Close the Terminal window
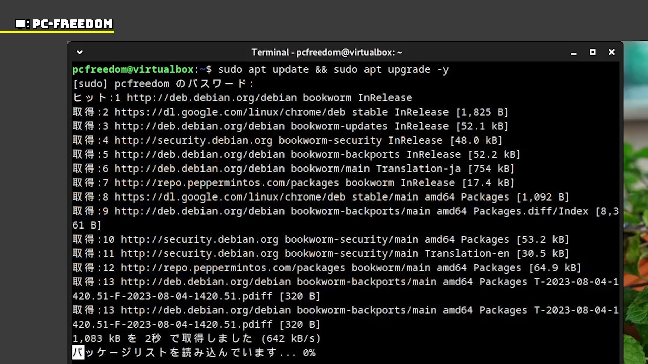Screen dimensions: 648x364 coord(611,52)
